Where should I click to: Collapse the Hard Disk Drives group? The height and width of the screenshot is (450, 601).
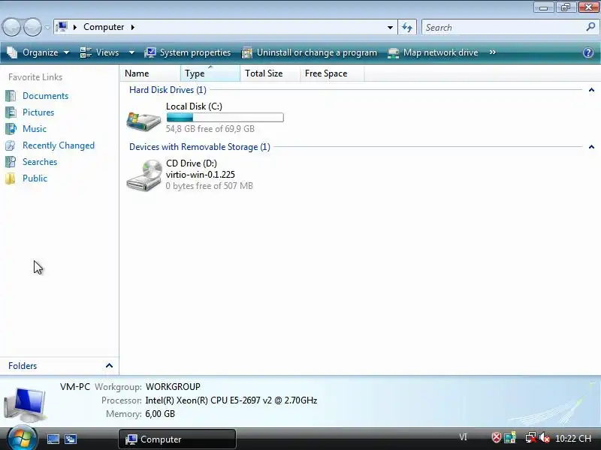(591, 90)
